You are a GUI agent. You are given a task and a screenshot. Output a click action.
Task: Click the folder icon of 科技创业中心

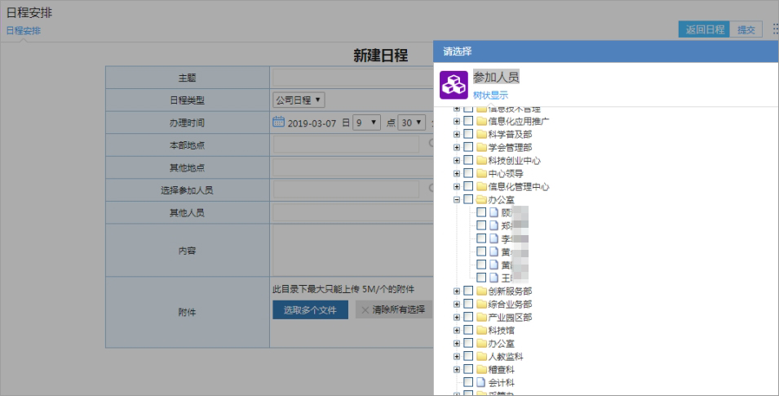click(x=481, y=160)
